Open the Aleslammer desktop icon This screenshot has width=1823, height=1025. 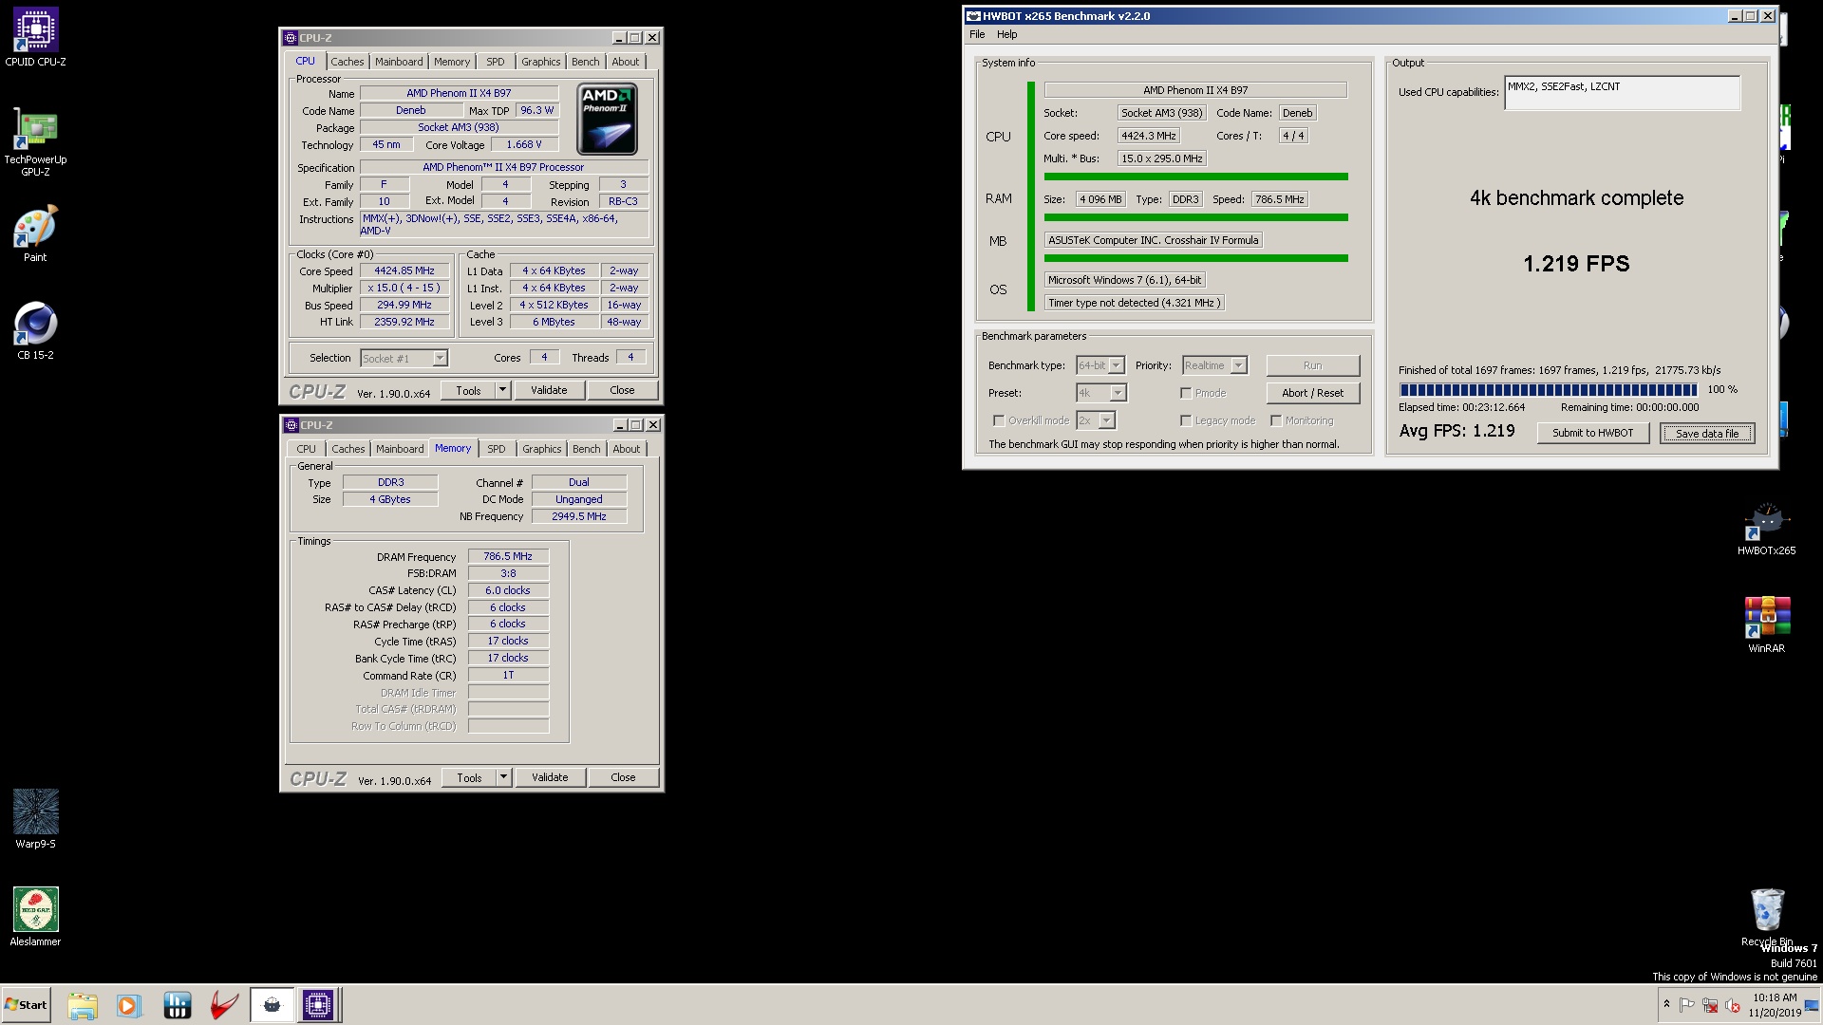pos(35,917)
